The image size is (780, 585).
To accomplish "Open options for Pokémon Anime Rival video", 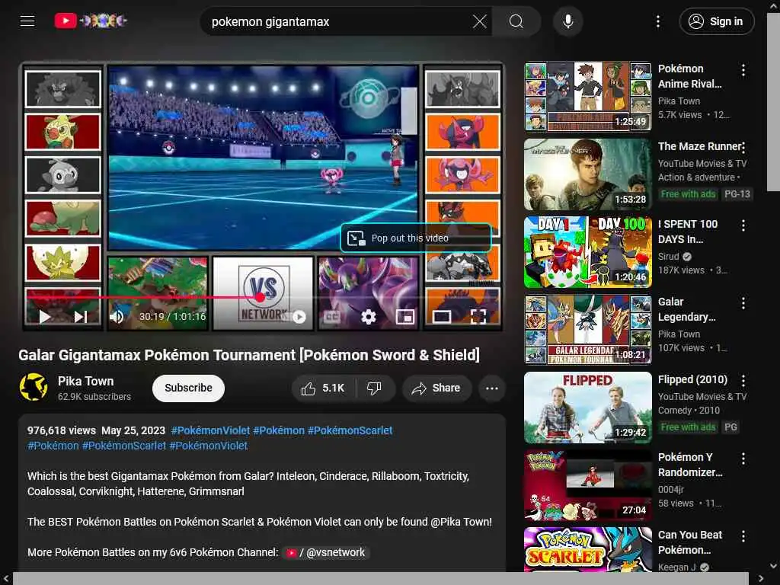I will point(743,70).
